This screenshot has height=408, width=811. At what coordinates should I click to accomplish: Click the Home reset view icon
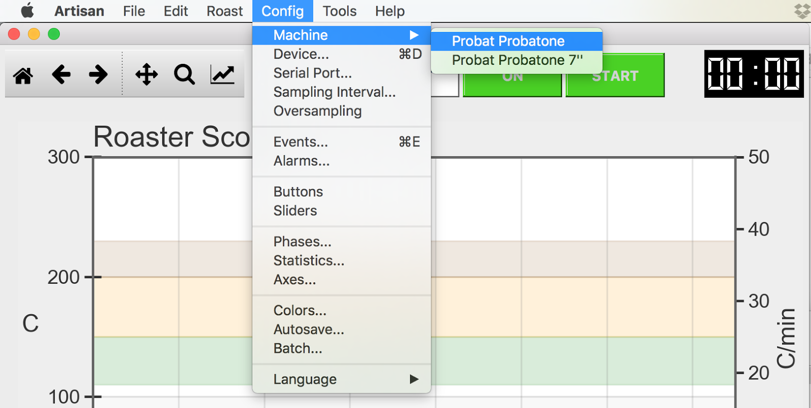tap(23, 75)
